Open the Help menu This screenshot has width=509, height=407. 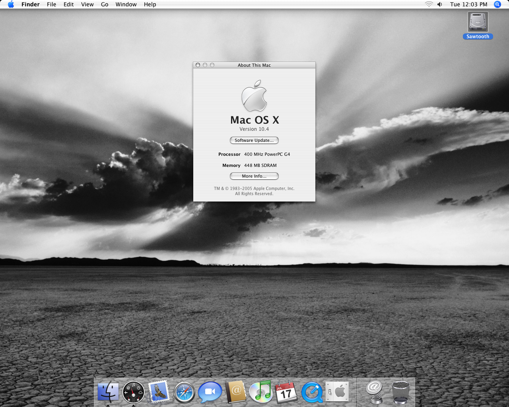pos(150,4)
